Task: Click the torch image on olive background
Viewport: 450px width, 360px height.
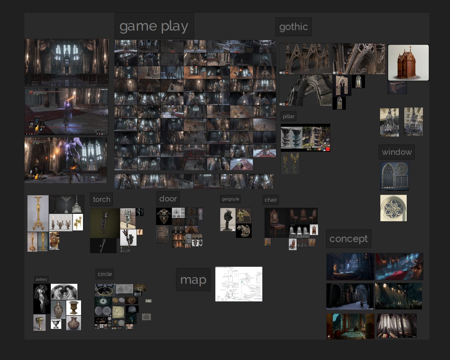Action: (x=105, y=223)
